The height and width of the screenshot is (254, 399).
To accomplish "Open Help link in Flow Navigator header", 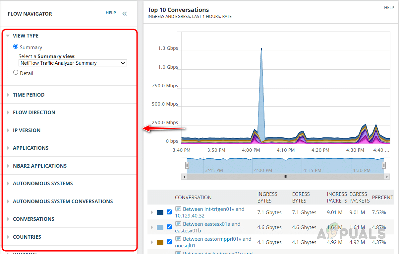I will click(111, 13).
